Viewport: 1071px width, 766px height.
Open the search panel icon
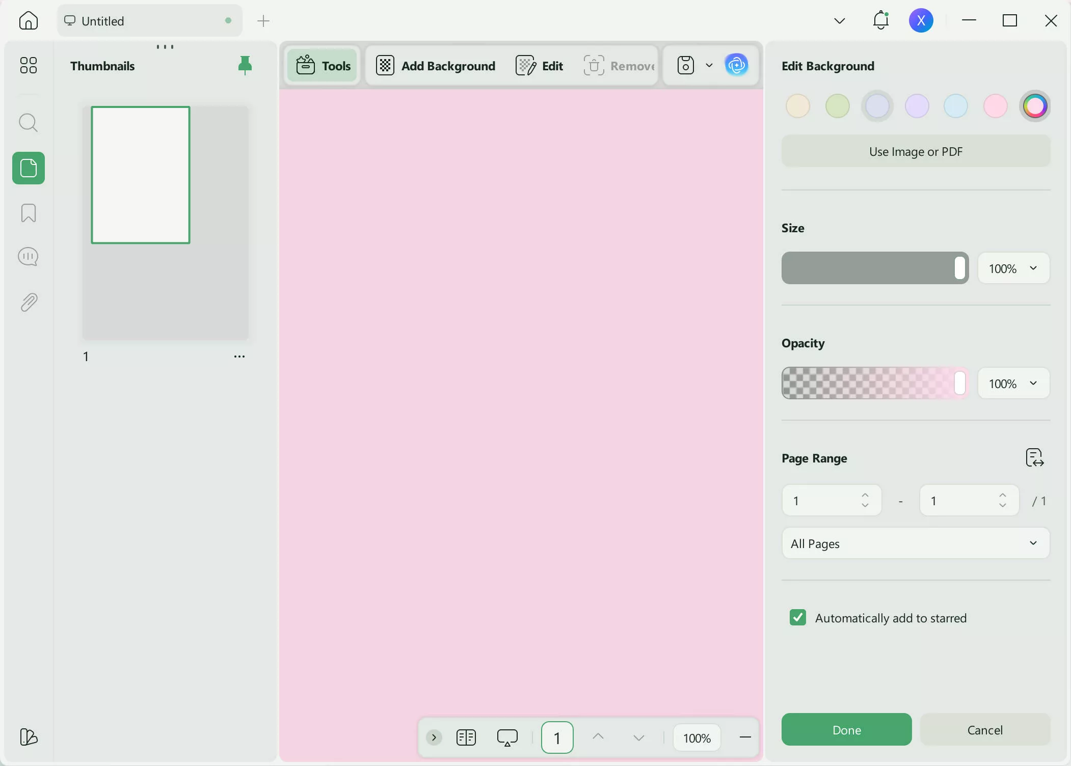(x=28, y=123)
